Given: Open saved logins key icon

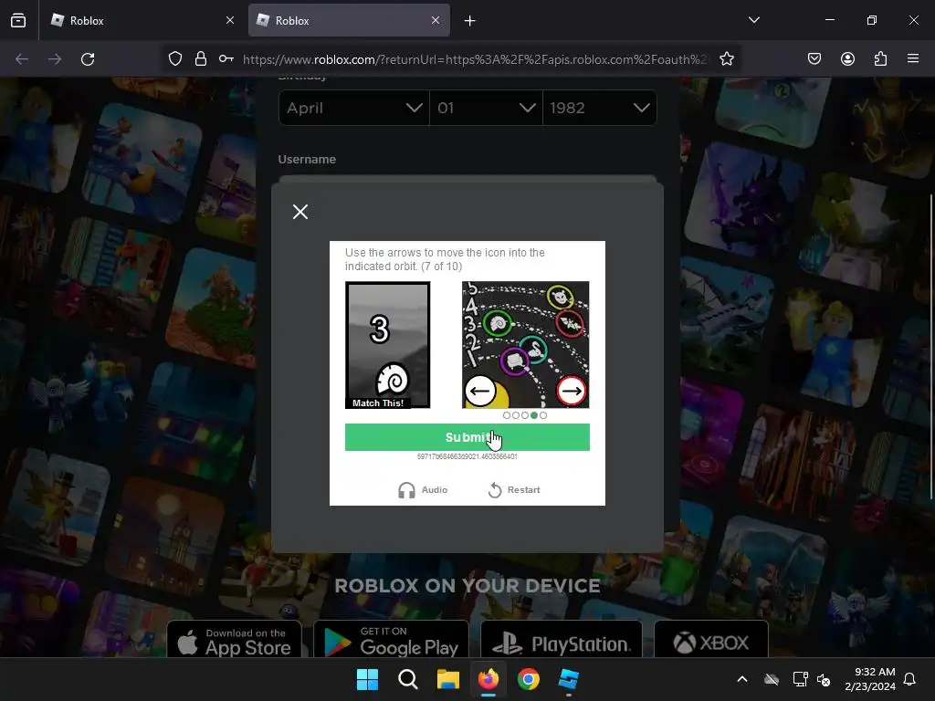Looking at the screenshot, I should [x=226, y=59].
